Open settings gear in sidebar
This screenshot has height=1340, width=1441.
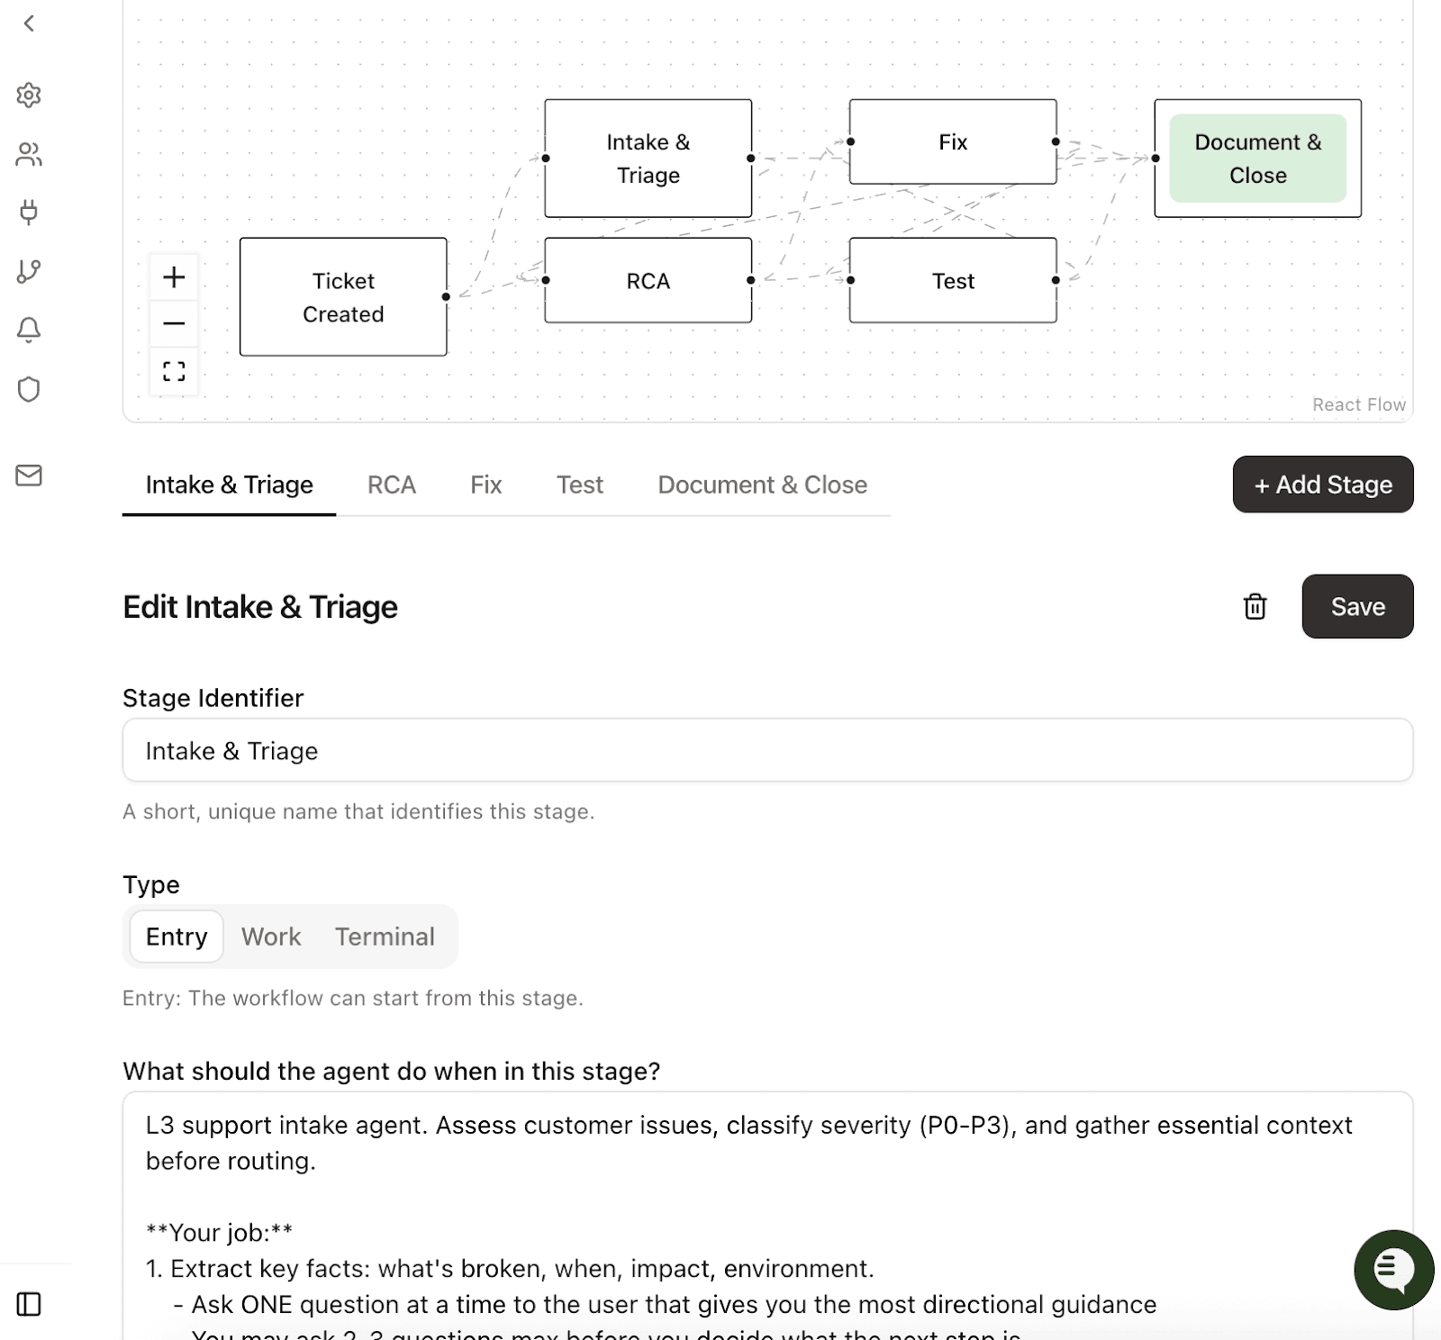click(29, 95)
